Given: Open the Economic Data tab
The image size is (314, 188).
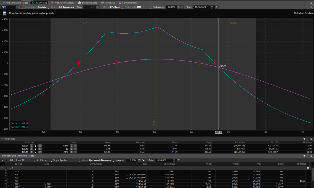Looking at the screenshot, I should [87, 3].
